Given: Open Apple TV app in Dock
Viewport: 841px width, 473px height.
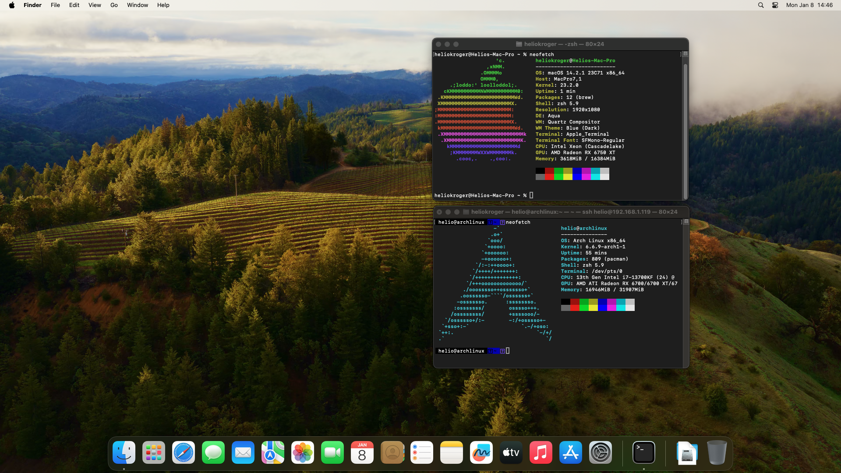Looking at the screenshot, I should [511, 452].
